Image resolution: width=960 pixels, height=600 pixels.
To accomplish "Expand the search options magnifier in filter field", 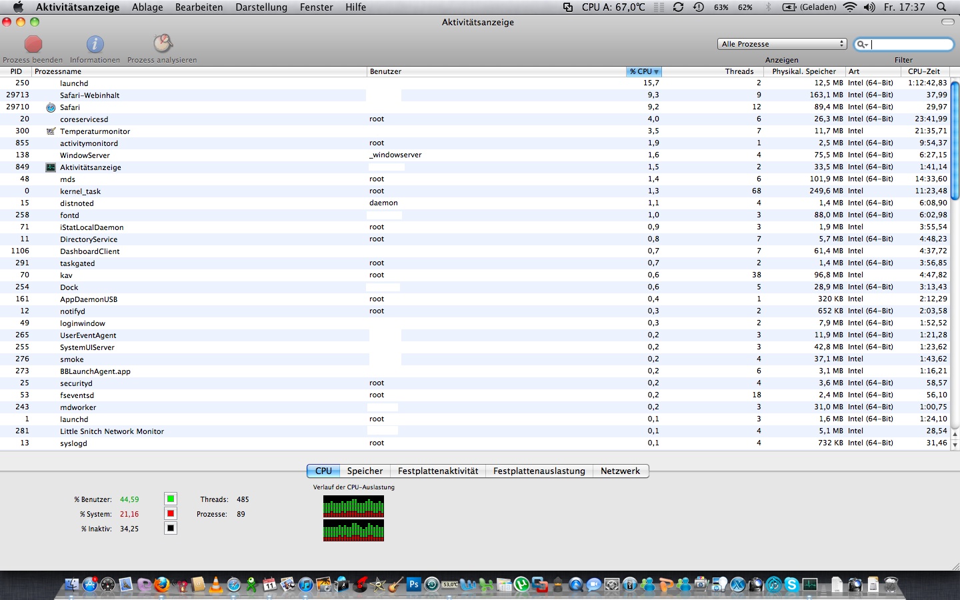I will (x=862, y=45).
